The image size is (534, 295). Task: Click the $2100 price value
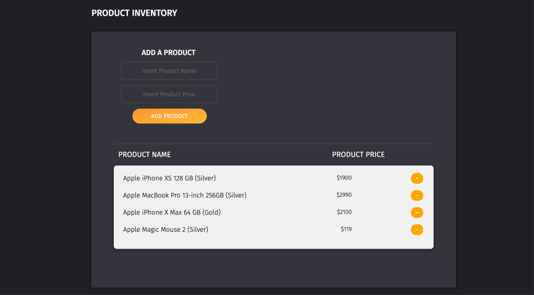[344, 213]
